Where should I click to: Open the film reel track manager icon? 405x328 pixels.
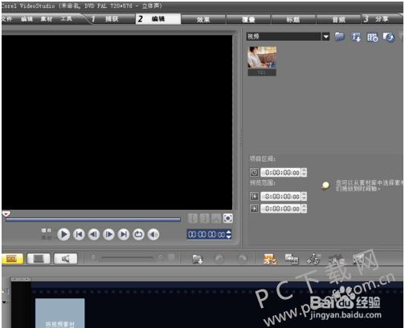[x=313, y=259]
